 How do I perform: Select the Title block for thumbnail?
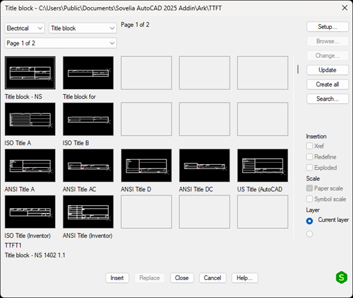point(88,73)
